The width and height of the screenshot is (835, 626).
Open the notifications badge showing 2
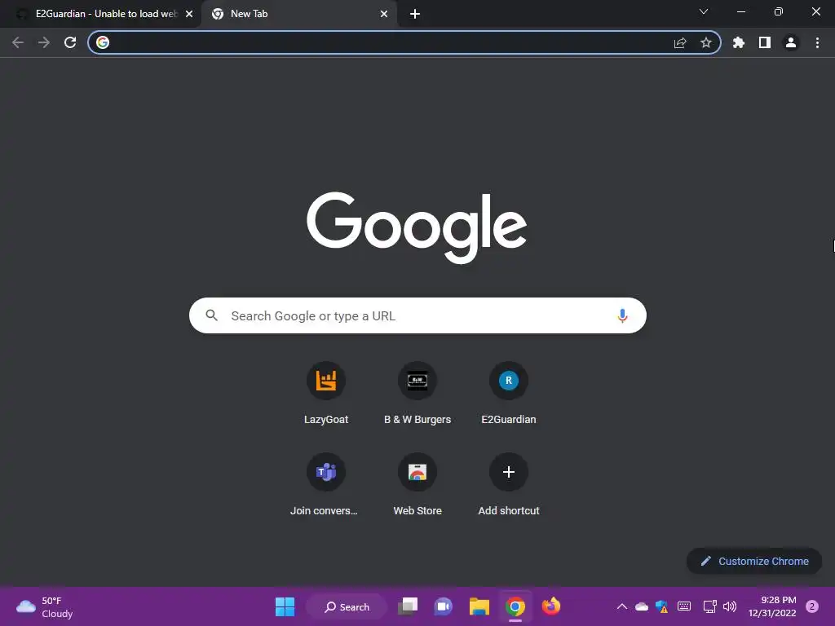coord(812,606)
